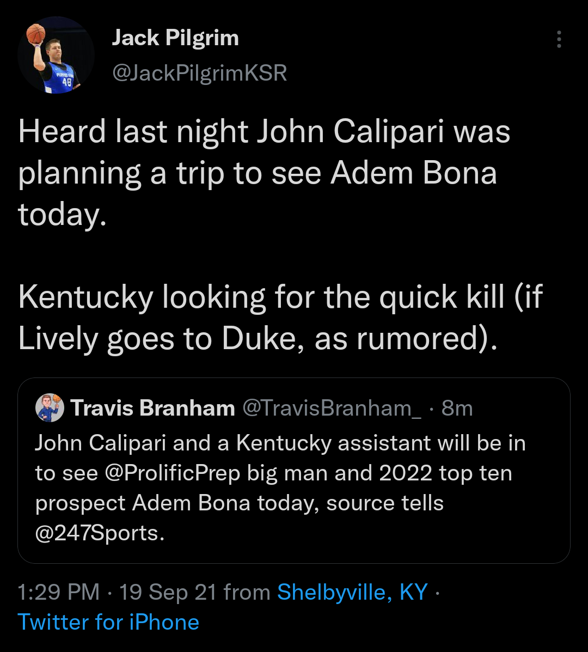The width and height of the screenshot is (588, 652).
Task: Click the @JackPilgrimKSR handle
Action: coord(199,73)
